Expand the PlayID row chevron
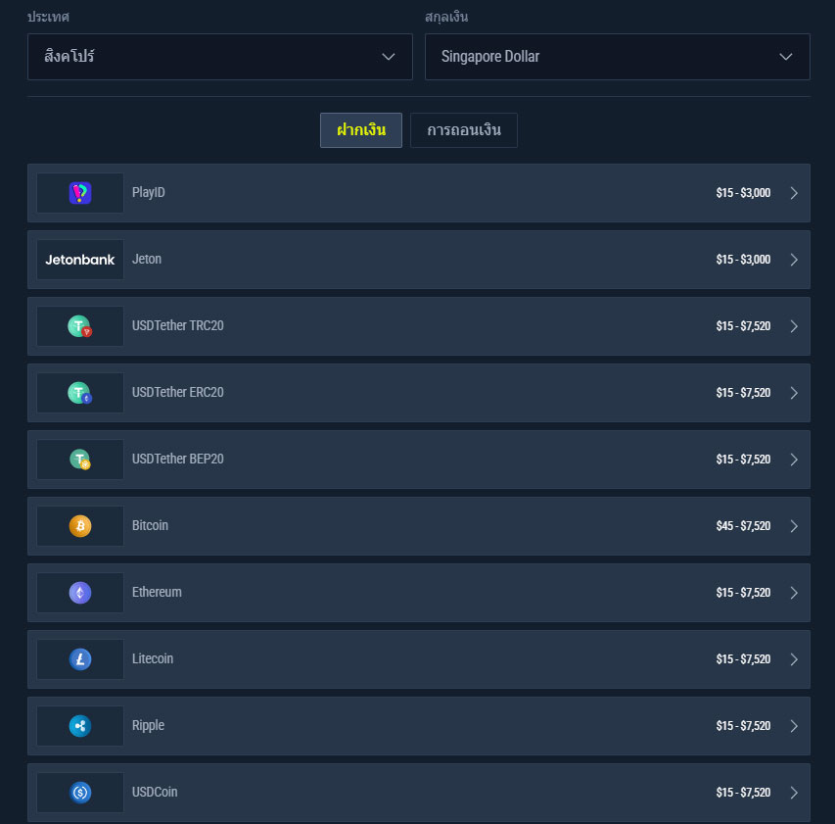Screen dimensions: 835x824 pyautogui.click(x=795, y=193)
